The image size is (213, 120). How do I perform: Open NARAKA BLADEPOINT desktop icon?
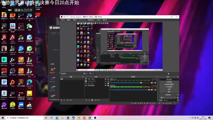coord(4,73)
